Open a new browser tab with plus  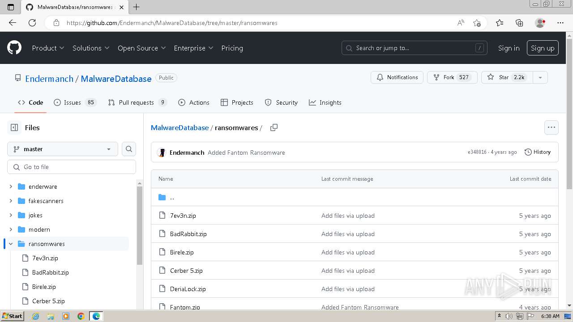pos(137,7)
